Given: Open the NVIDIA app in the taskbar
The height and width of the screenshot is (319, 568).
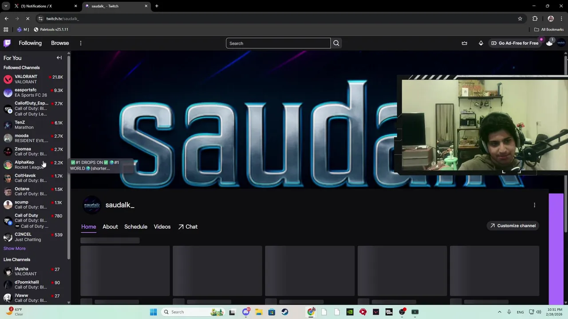Looking at the screenshot, I should click(350, 312).
